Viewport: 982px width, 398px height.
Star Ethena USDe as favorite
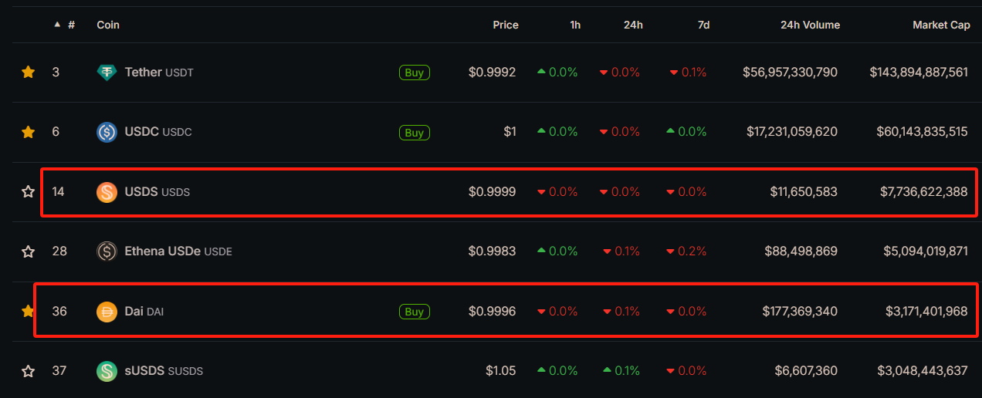click(29, 251)
